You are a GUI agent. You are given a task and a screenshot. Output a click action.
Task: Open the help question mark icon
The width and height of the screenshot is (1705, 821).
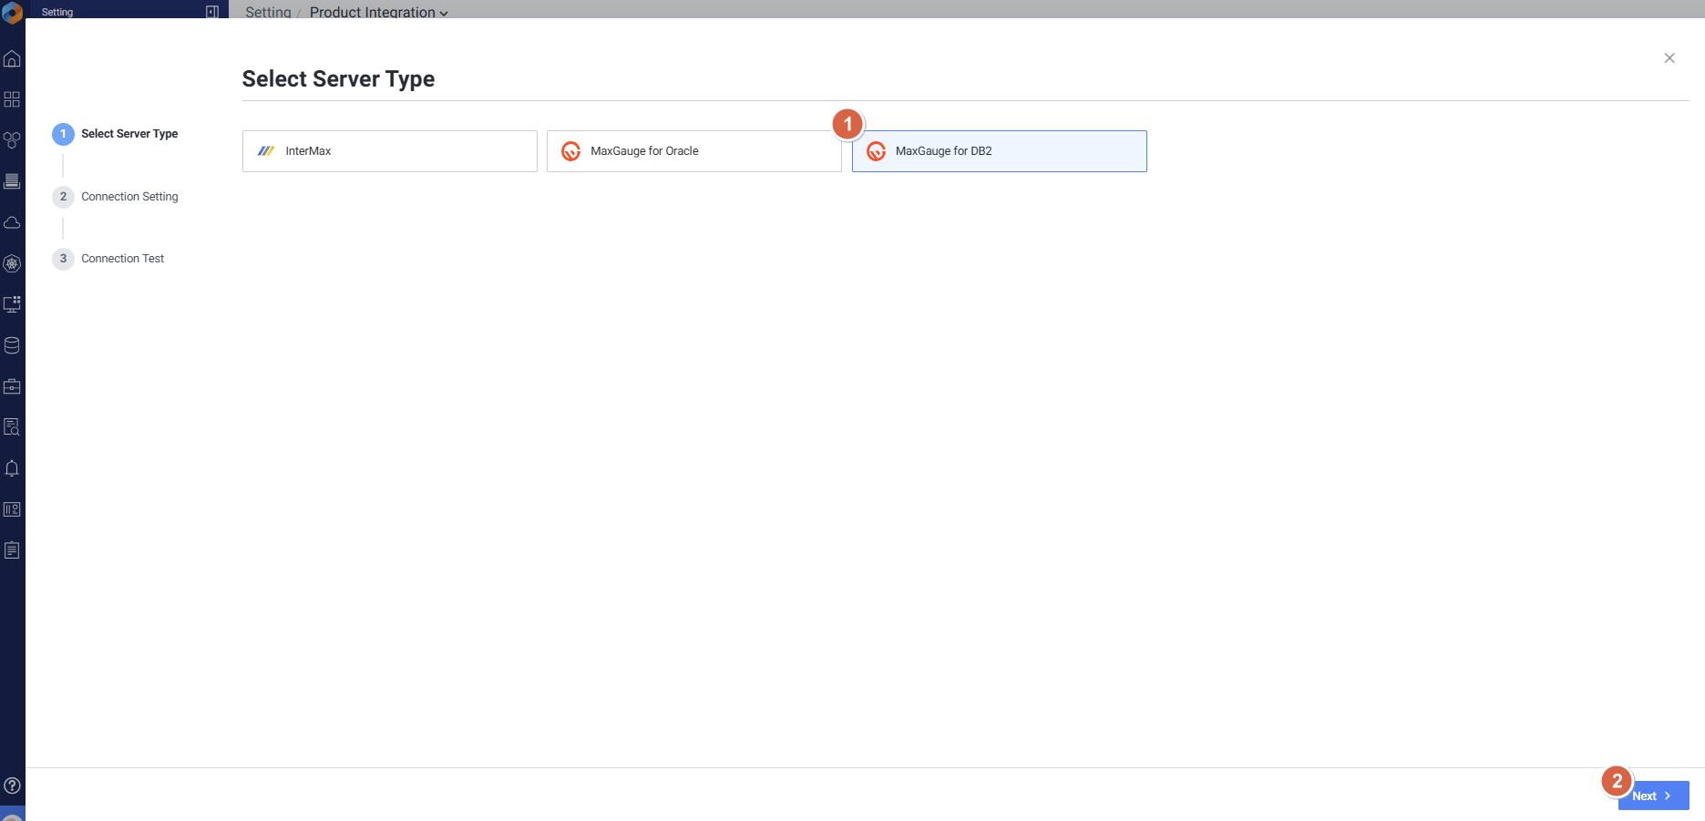pos(12,785)
